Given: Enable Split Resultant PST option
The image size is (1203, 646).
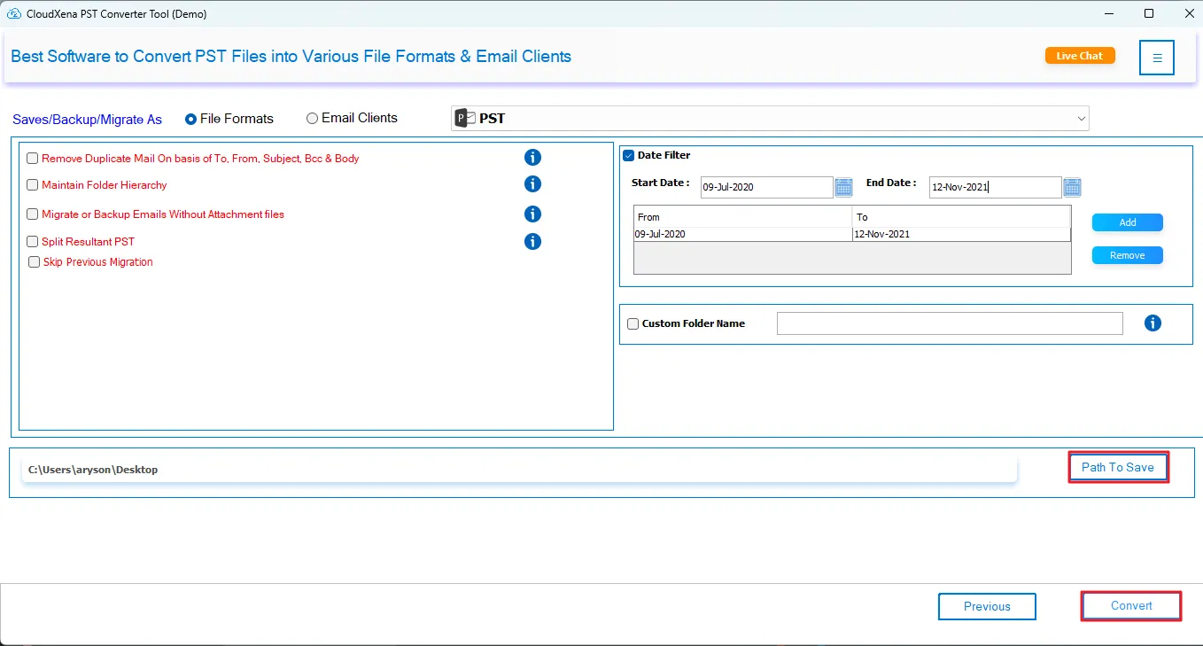Looking at the screenshot, I should [33, 242].
